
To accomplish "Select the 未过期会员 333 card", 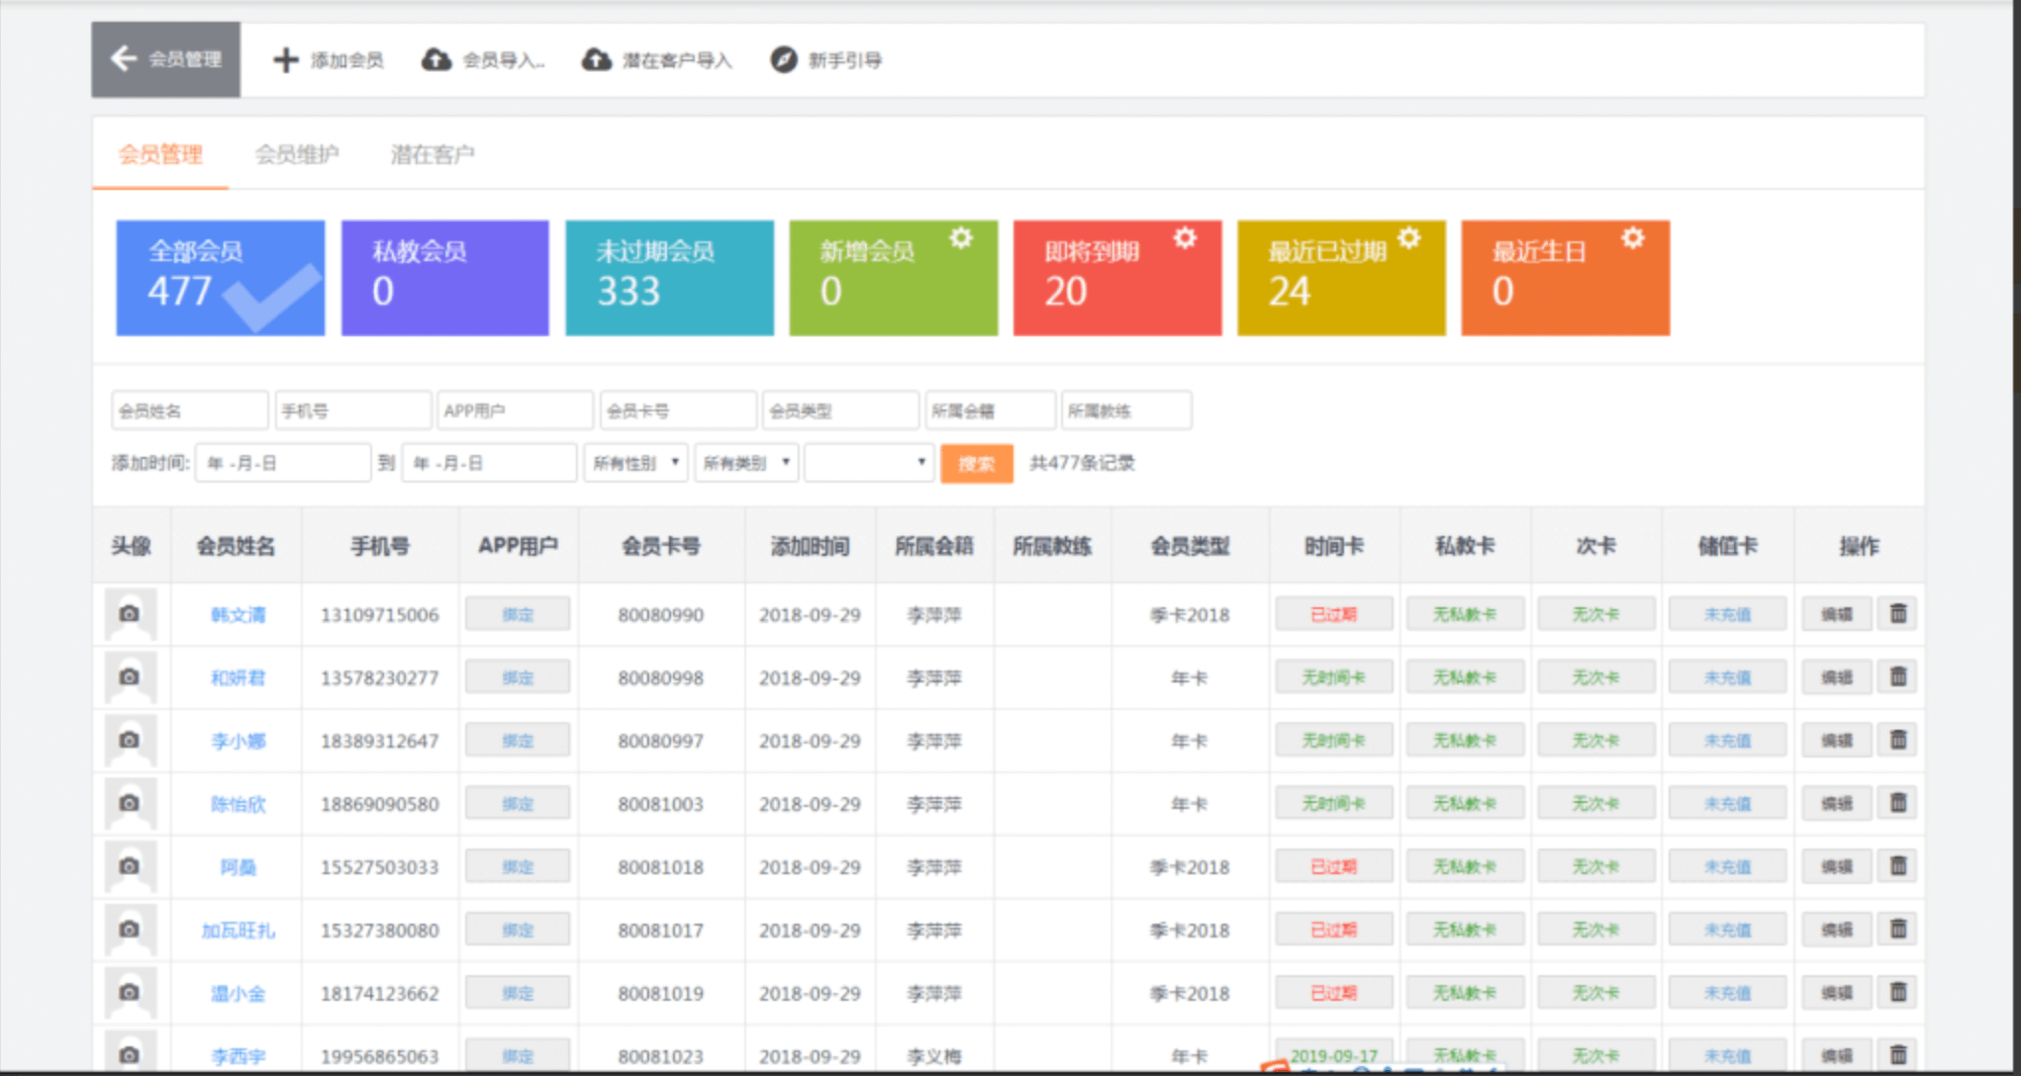I will tap(669, 278).
